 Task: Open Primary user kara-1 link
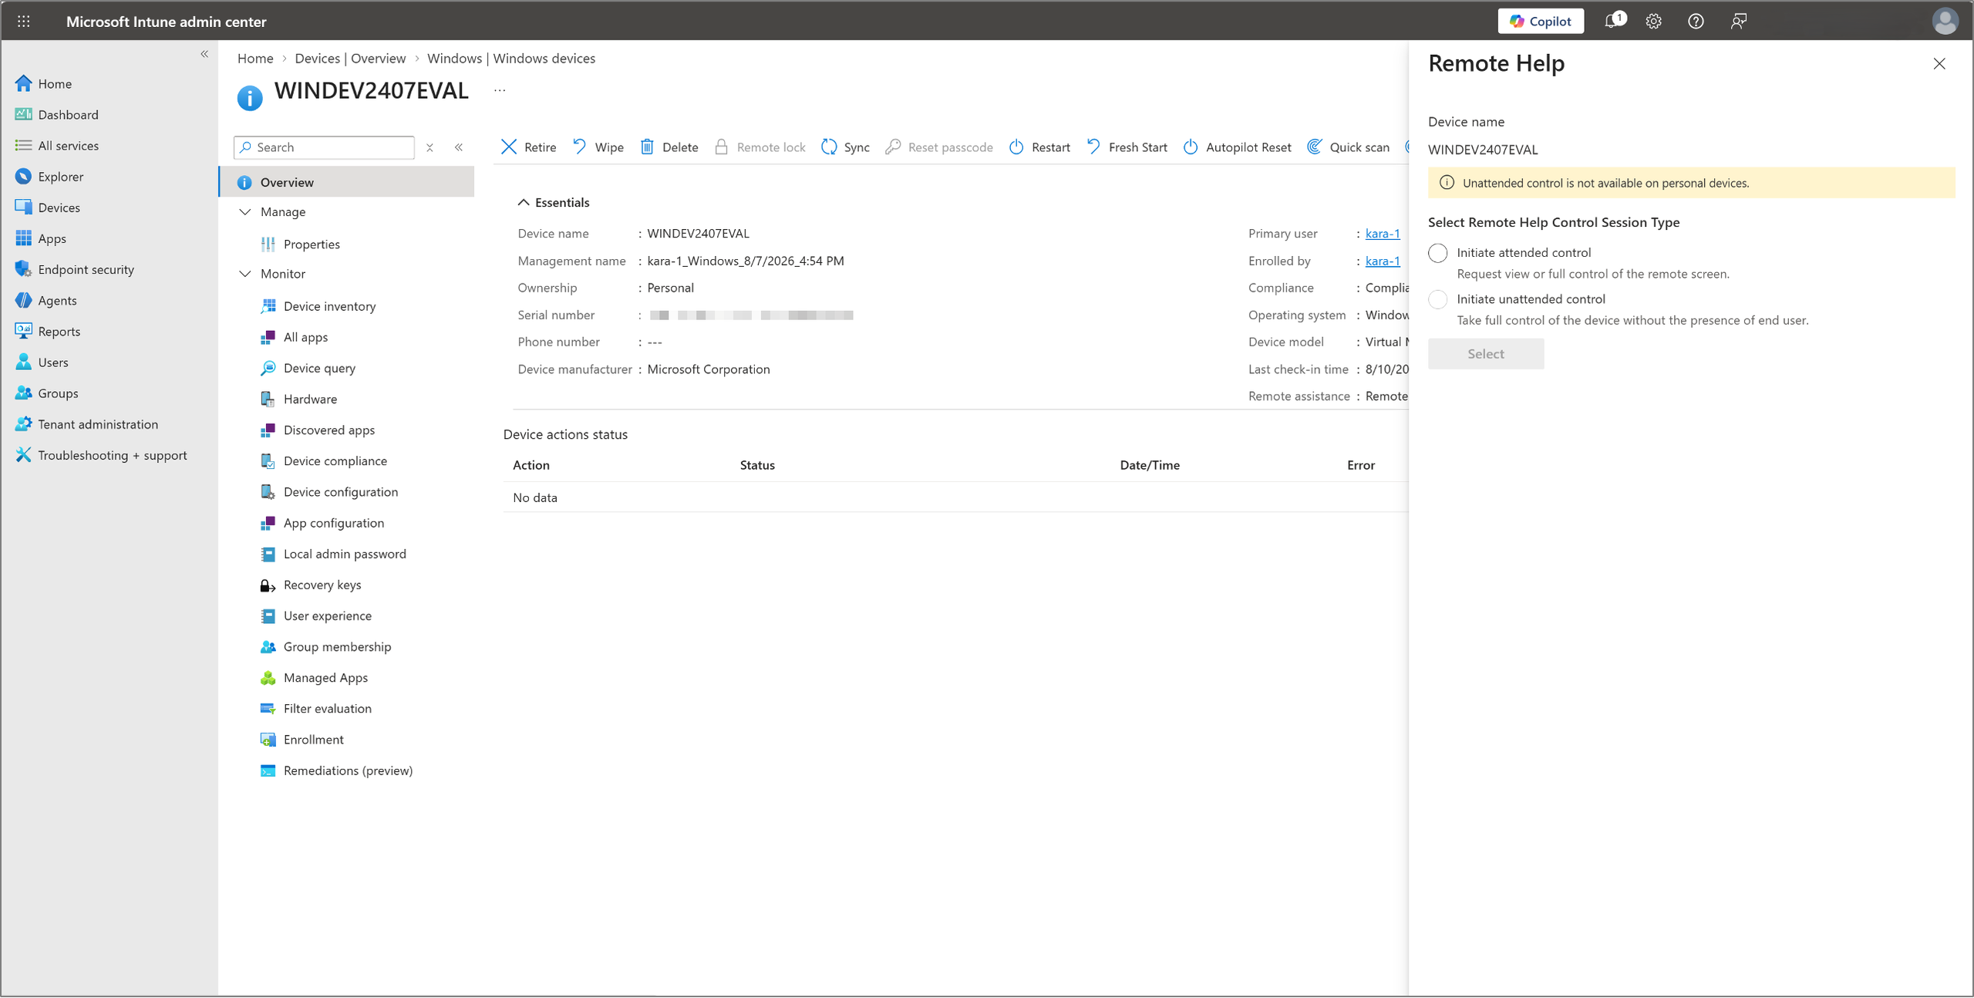click(x=1382, y=234)
